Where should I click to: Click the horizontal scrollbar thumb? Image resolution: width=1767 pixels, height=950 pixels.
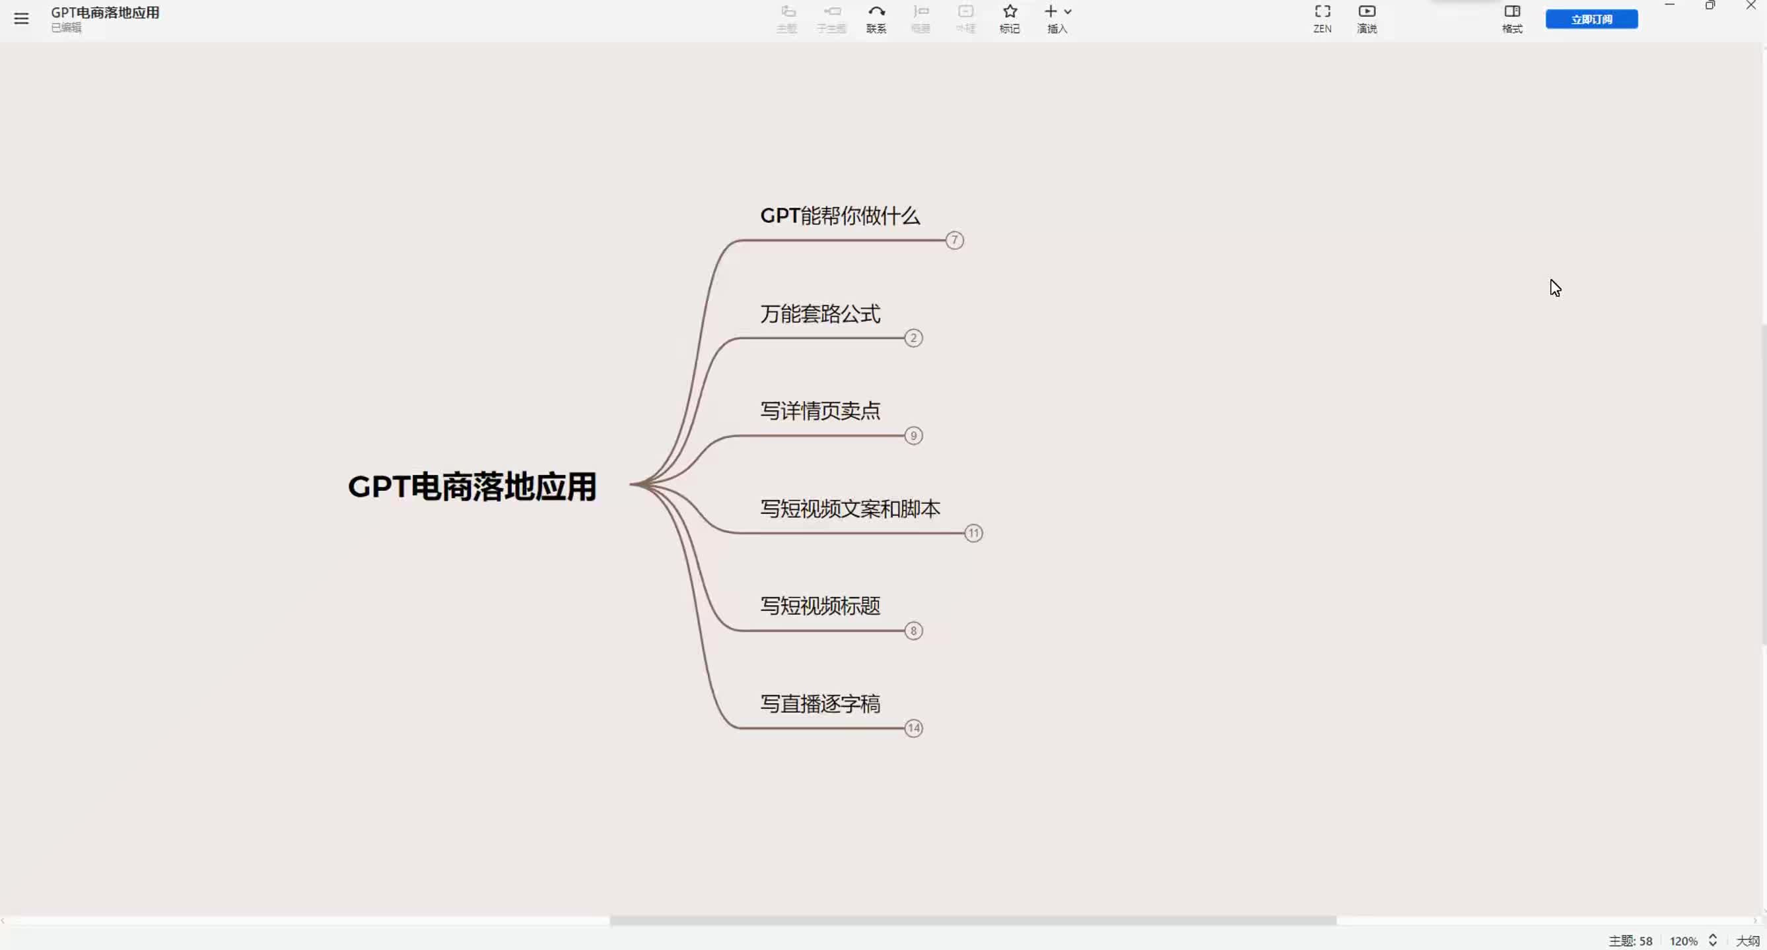tap(973, 920)
